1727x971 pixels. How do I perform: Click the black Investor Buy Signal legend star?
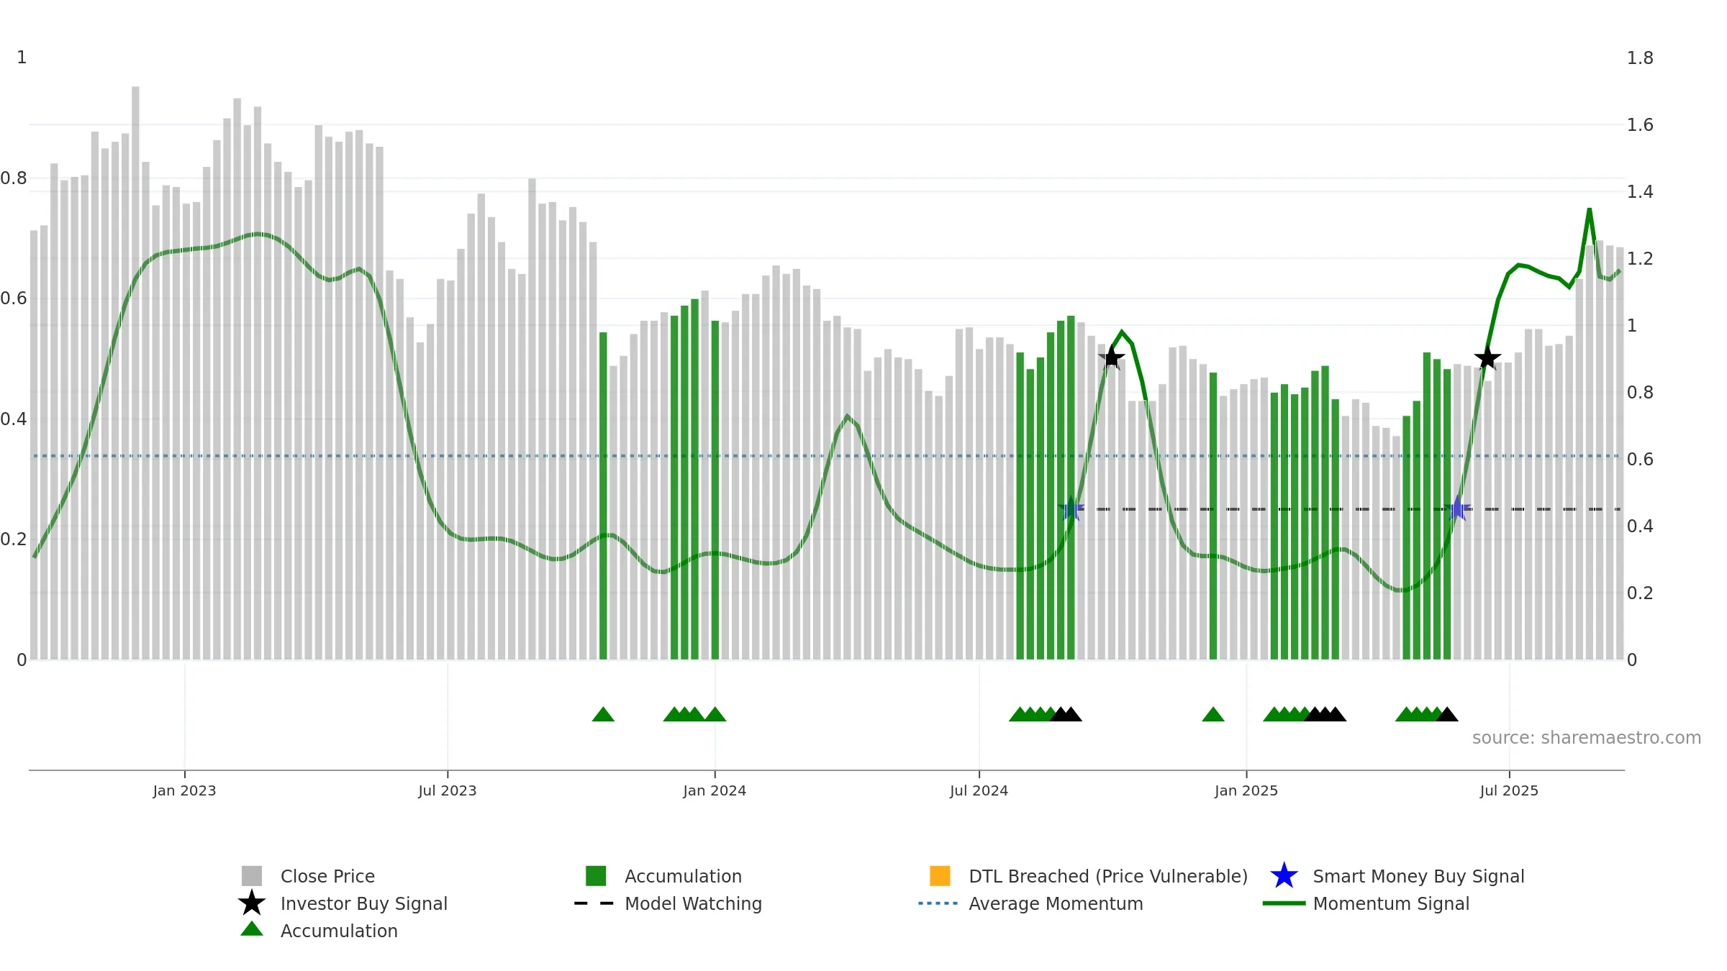[252, 903]
